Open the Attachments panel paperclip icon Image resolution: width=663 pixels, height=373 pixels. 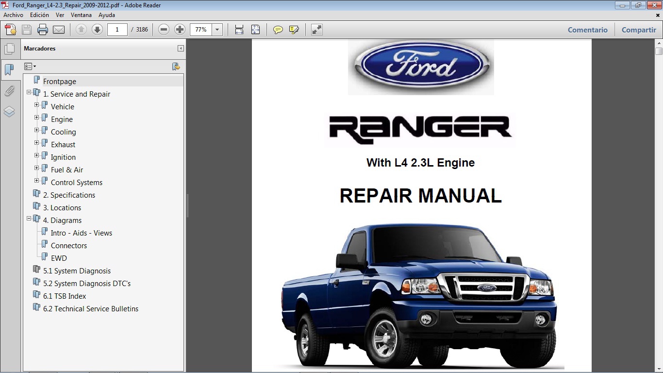10,91
